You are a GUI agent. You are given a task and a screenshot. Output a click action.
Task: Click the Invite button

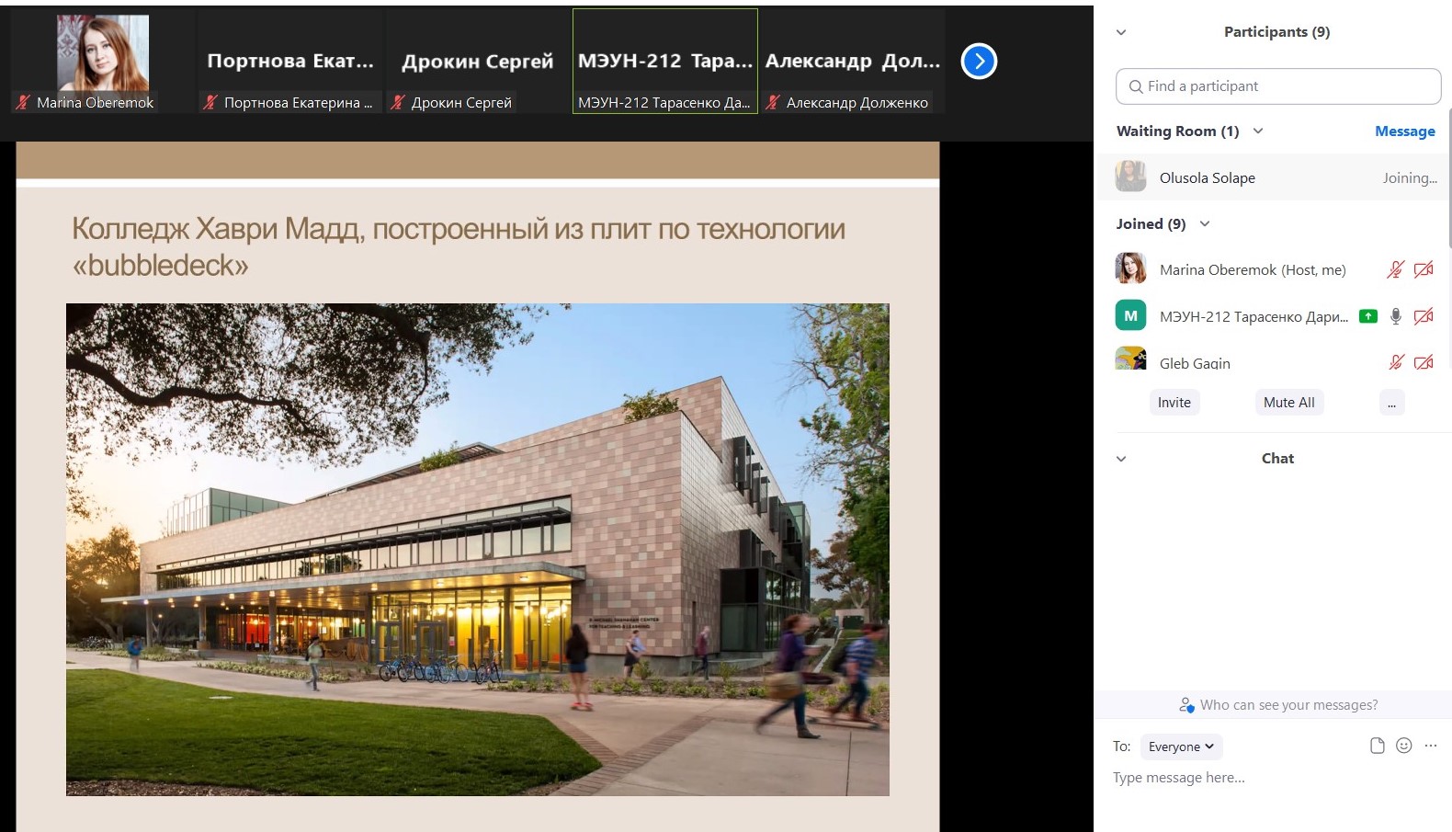click(x=1174, y=403)
